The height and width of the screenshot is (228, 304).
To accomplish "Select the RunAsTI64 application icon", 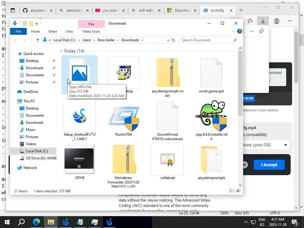I will pyautogui.click(x=123, y=118).
